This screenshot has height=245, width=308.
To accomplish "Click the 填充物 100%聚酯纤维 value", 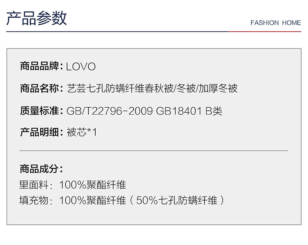I will 92,200.
